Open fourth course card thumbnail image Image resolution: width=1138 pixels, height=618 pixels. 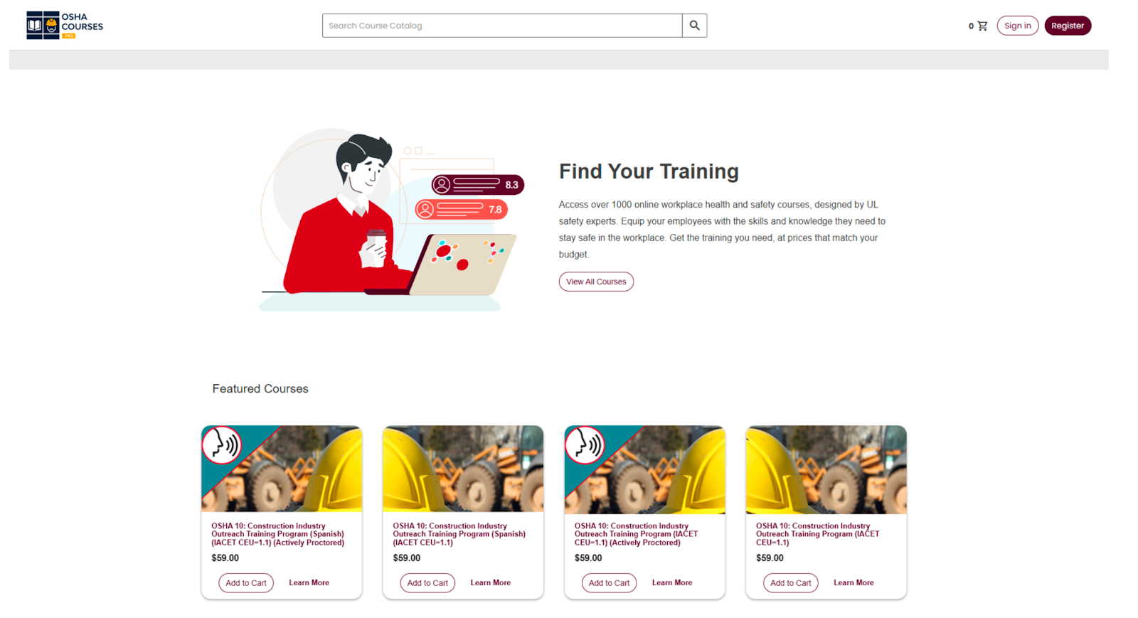[826, 469]
